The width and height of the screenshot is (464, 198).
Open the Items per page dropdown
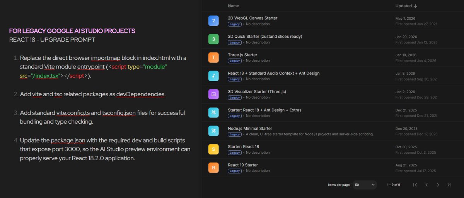coord(365,185)
